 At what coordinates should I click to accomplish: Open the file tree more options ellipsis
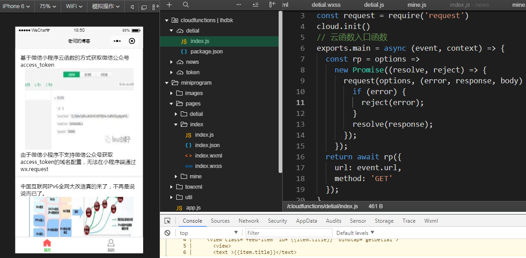[x=239, y=5]
